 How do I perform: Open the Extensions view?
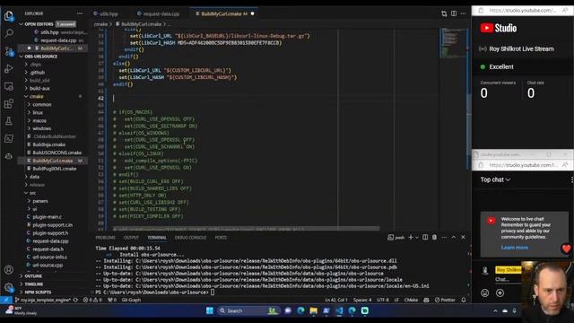pos(9,104)
